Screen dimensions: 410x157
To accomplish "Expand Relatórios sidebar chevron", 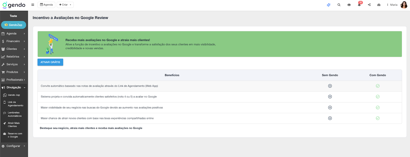I will tap(24, 57).
